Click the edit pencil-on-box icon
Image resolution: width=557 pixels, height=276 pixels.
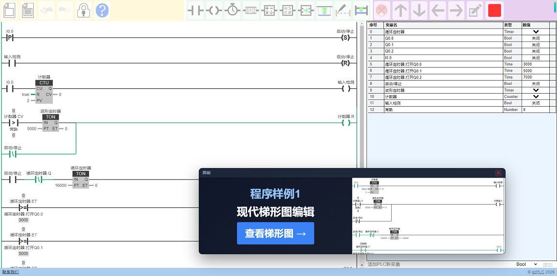(474, 10)
